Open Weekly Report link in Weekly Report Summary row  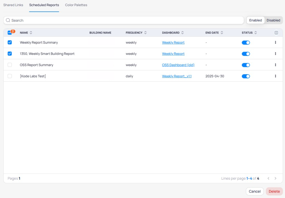tap(173, 43)
